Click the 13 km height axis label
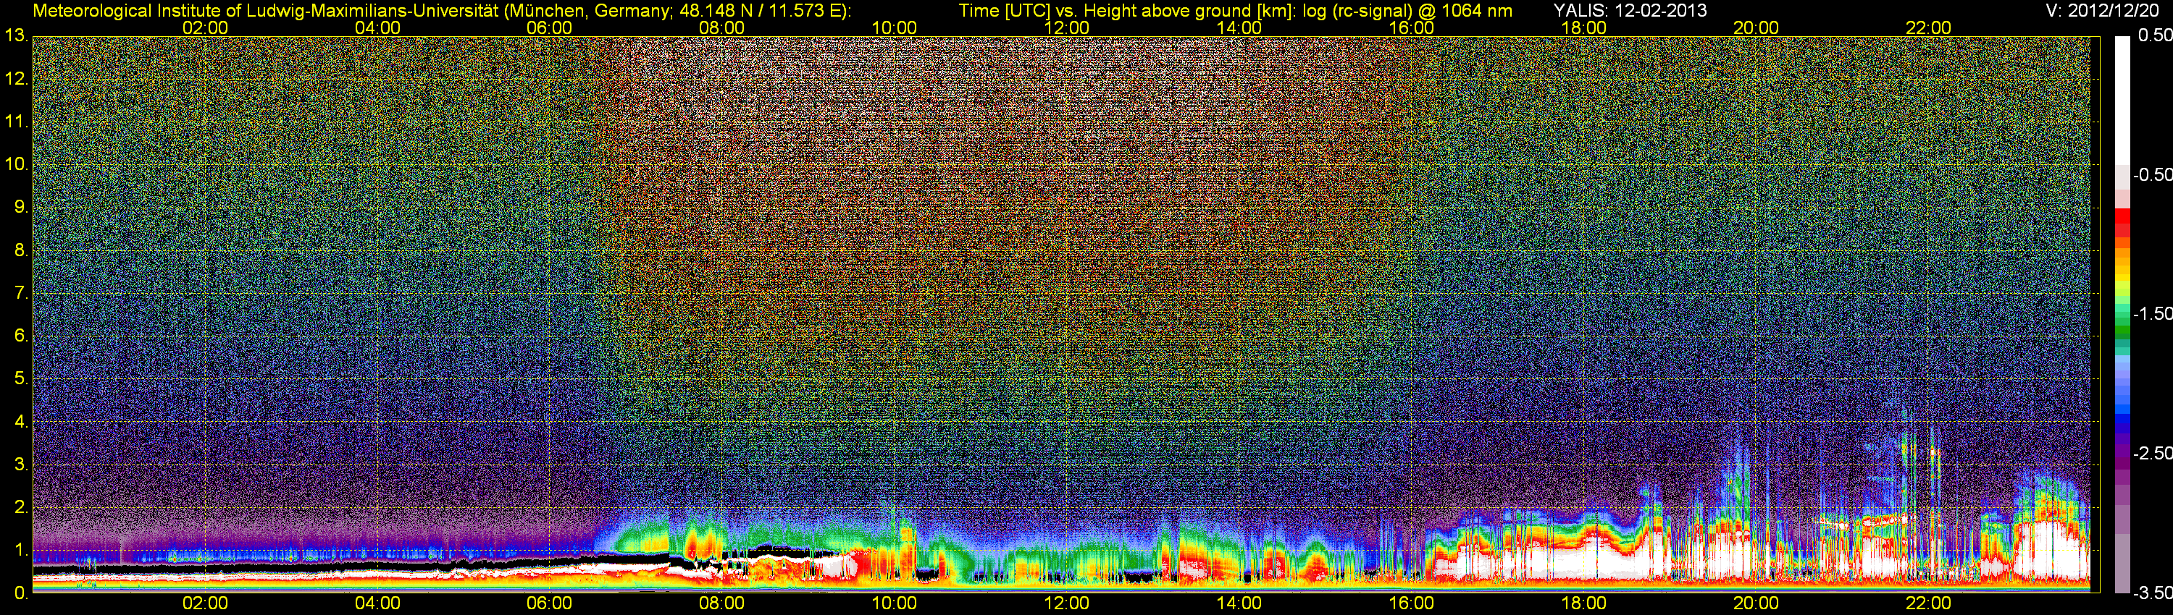The height and width of the screenshot is (615, 2173). pyautogui.click(x=16, y=36)
